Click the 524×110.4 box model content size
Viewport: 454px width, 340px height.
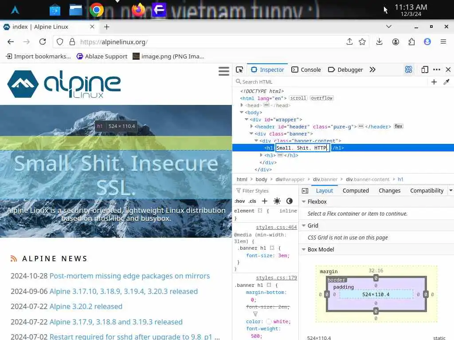click(x=376, y=294)
